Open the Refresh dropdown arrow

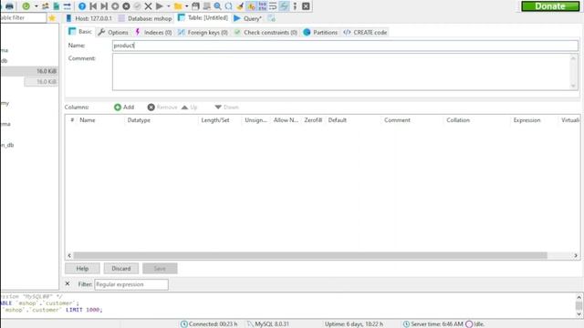coord(36,6)
